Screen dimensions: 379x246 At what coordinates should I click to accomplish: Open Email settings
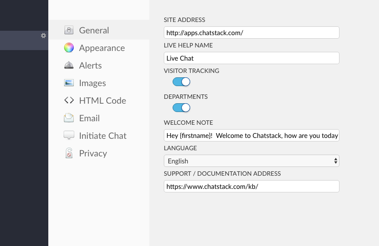coord(99,118)
